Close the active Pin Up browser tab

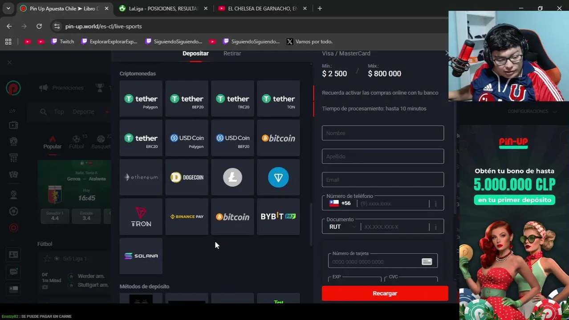point(106,8)
